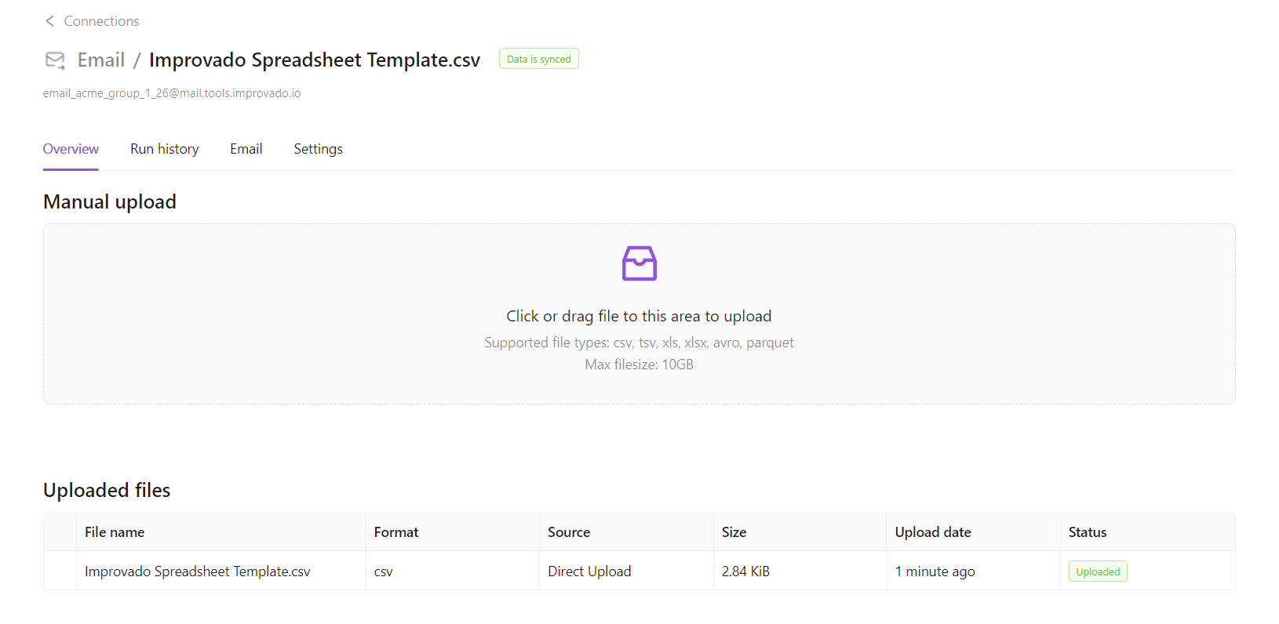Click the Size column header
Image resolution: width=1279 pixels, height=624 pixels.
pos(734,532)
